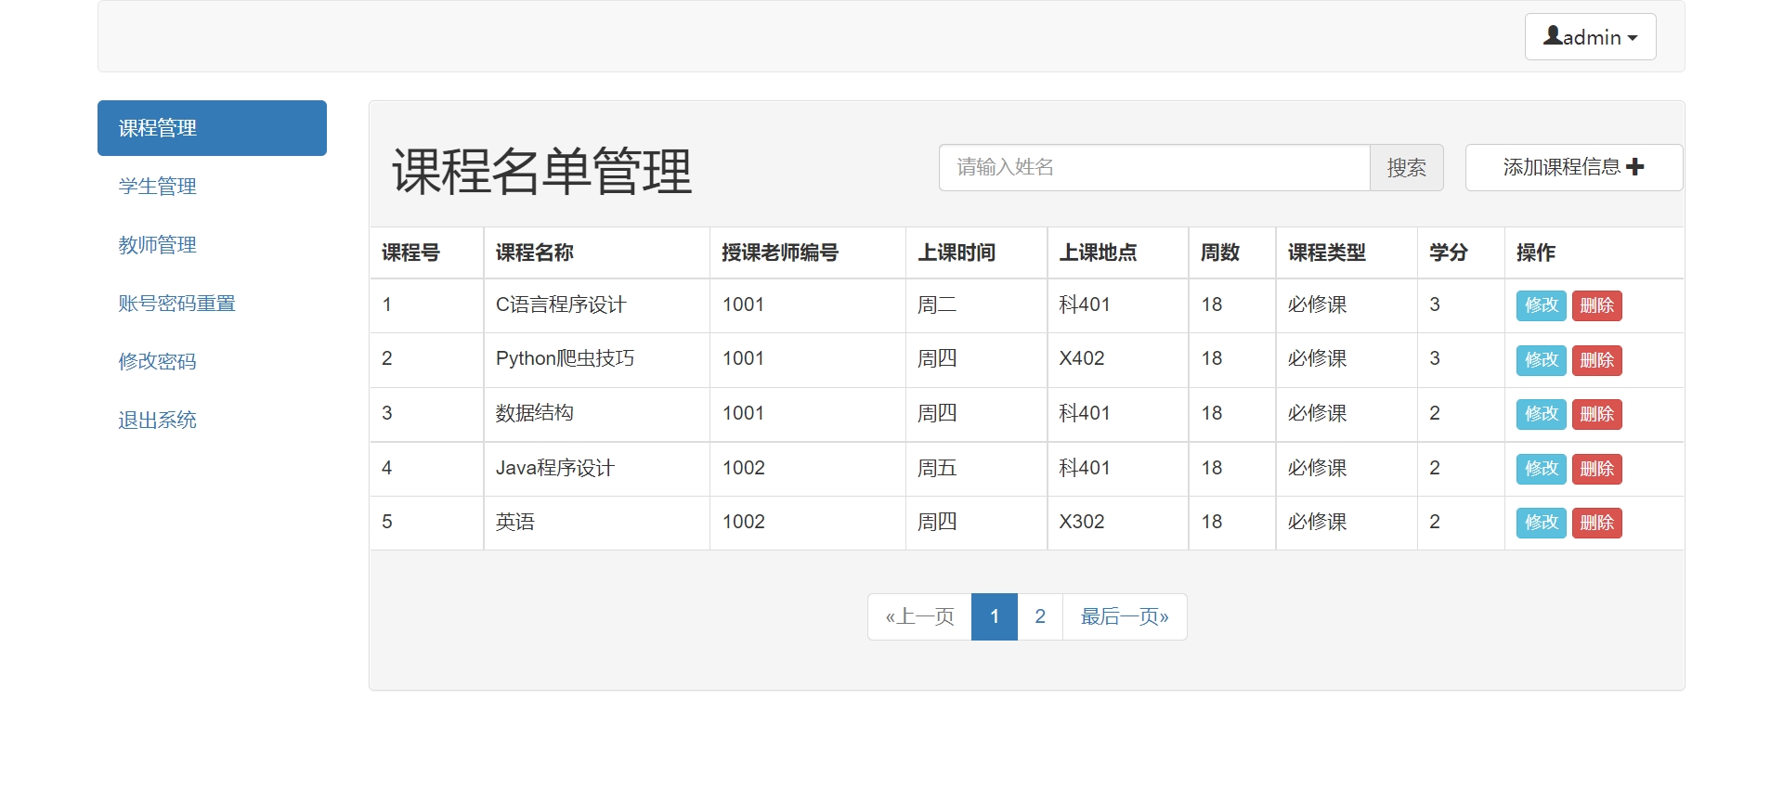Go to 账号密码重置 page
This screenshot has width=1783, height=803.
177,304
